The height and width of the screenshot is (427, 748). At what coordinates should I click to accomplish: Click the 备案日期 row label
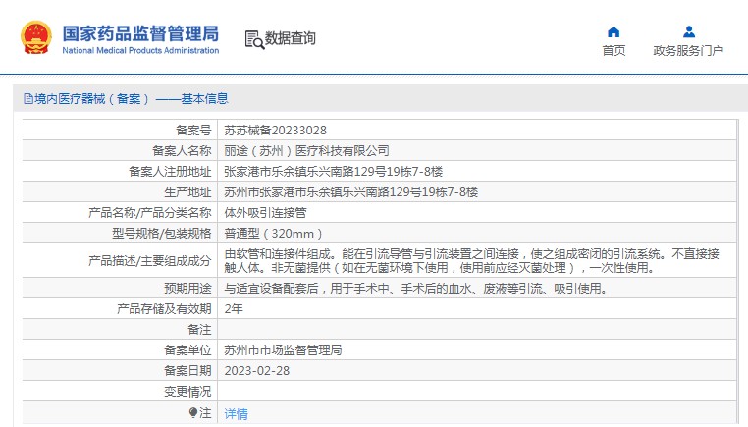187,371
